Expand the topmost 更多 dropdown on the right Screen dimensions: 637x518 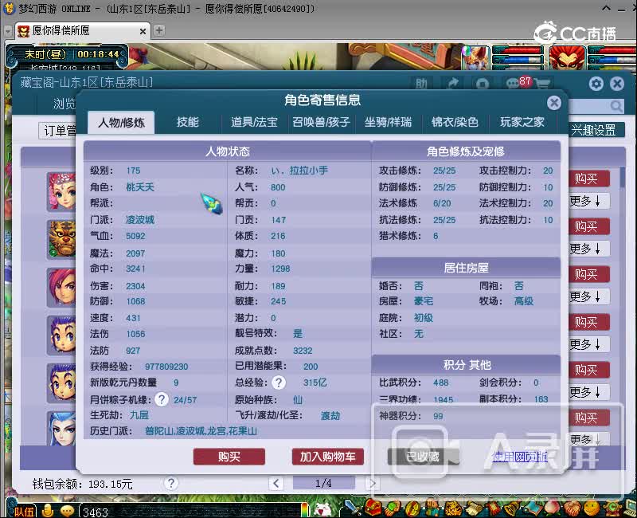(590, 202)
